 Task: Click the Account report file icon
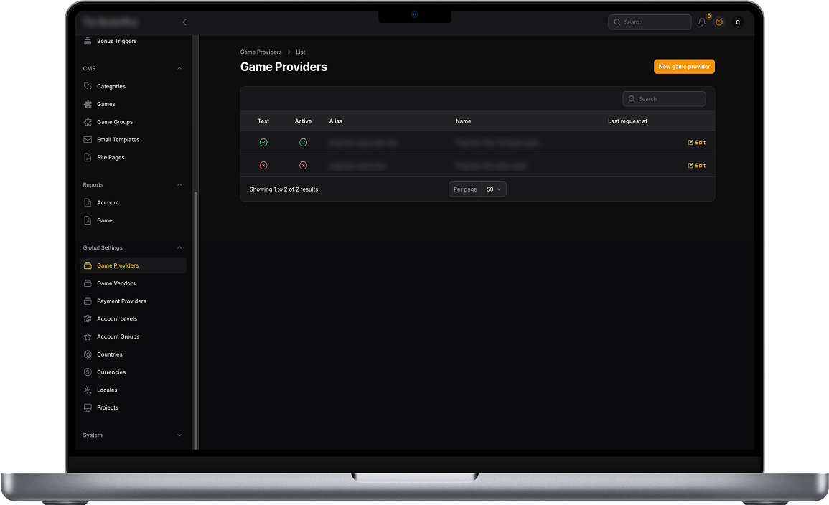(x=88, y=203)
